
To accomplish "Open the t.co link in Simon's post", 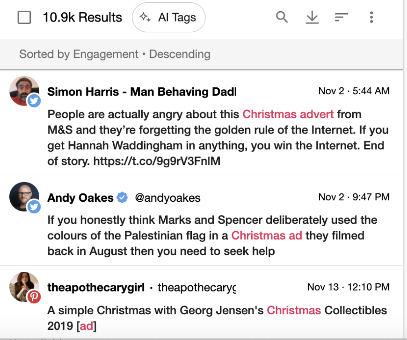I will [x=157, y=161].
